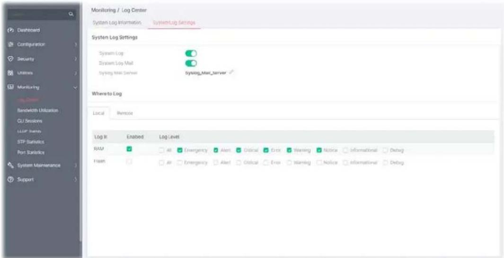504x258 pixels.
Task: Uncheck Error level for RAM
Action: click(x=266, y=150)
